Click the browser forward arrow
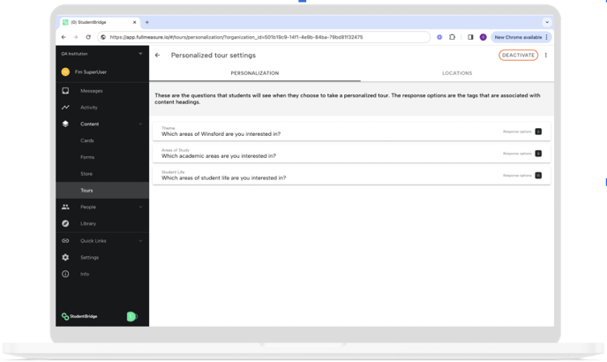Screen dimensions: 607x362 76,37
